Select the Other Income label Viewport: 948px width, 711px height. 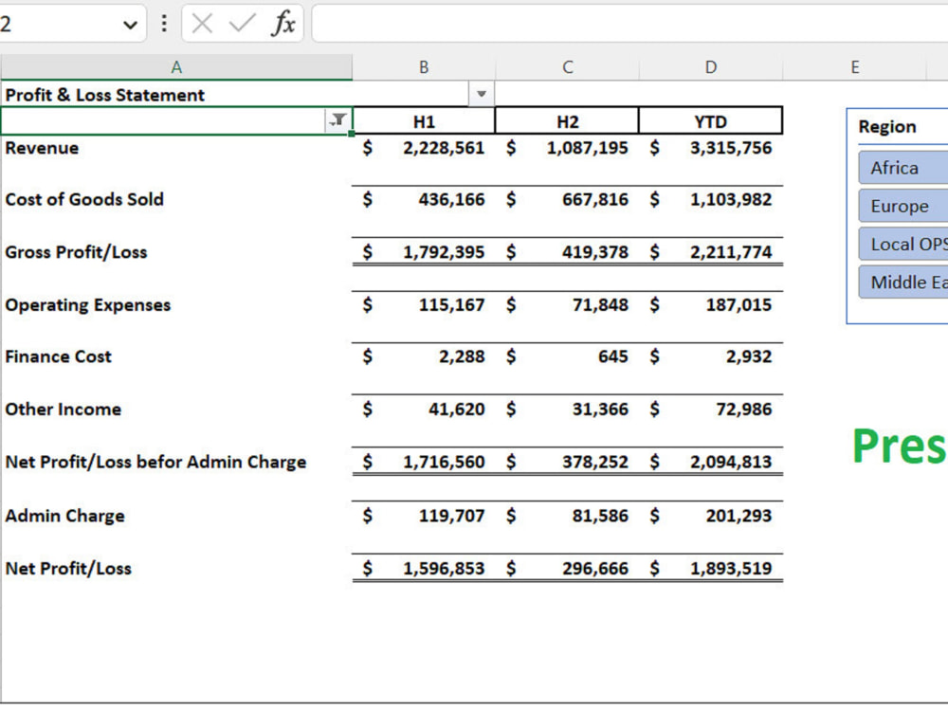coord(63,410)
